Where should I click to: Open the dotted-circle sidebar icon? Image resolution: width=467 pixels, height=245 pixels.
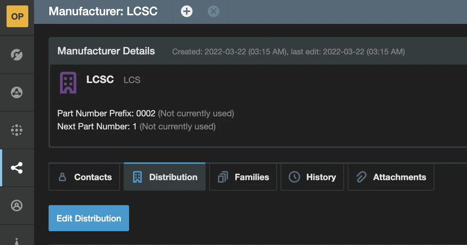(17, 130)
